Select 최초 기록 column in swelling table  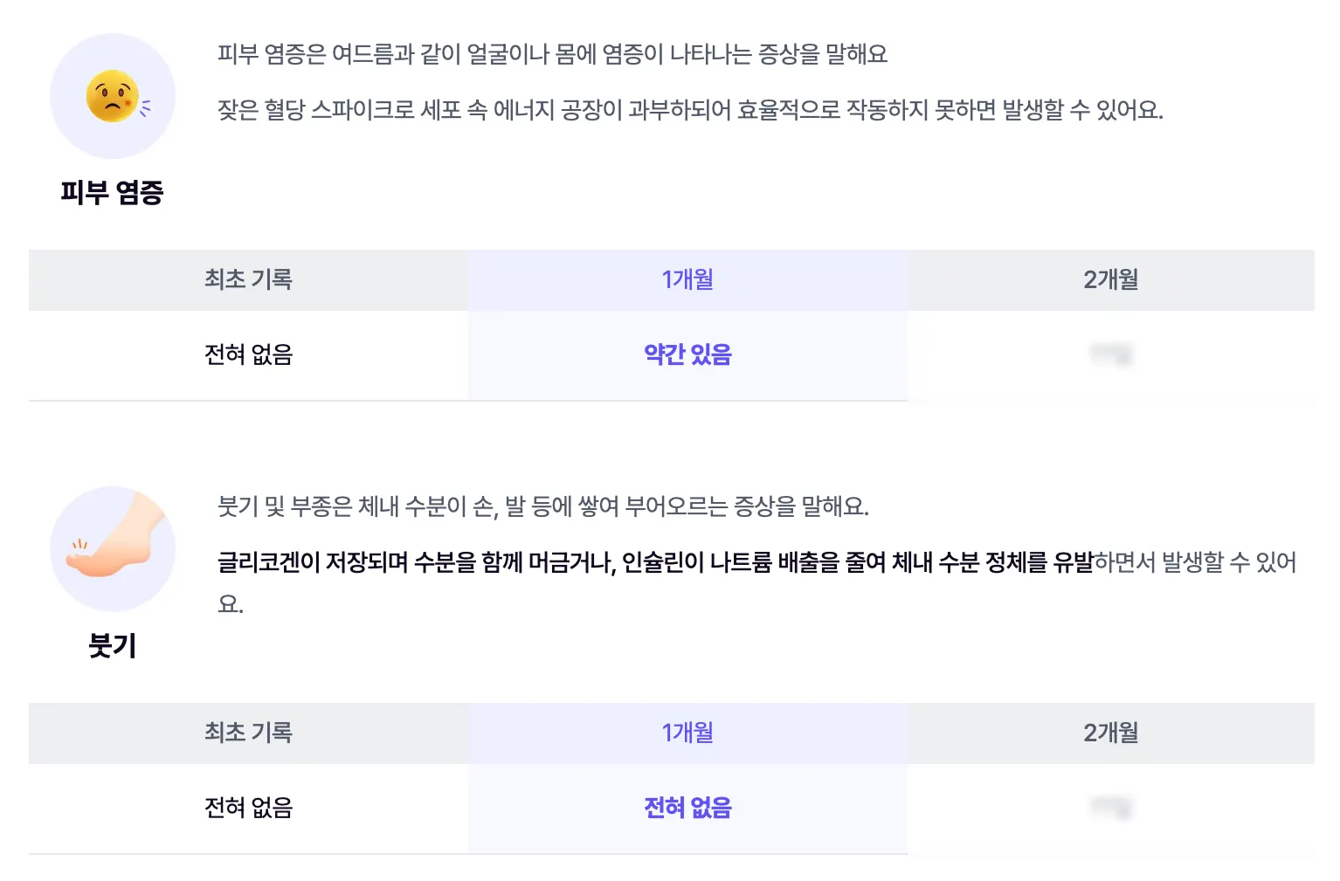coord(248,733)
